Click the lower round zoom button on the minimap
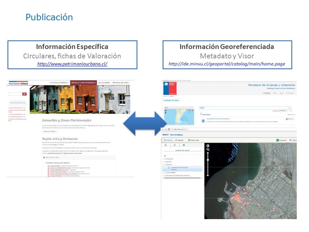The width and height of the screenshot is (309, 232). pos(165,113)
